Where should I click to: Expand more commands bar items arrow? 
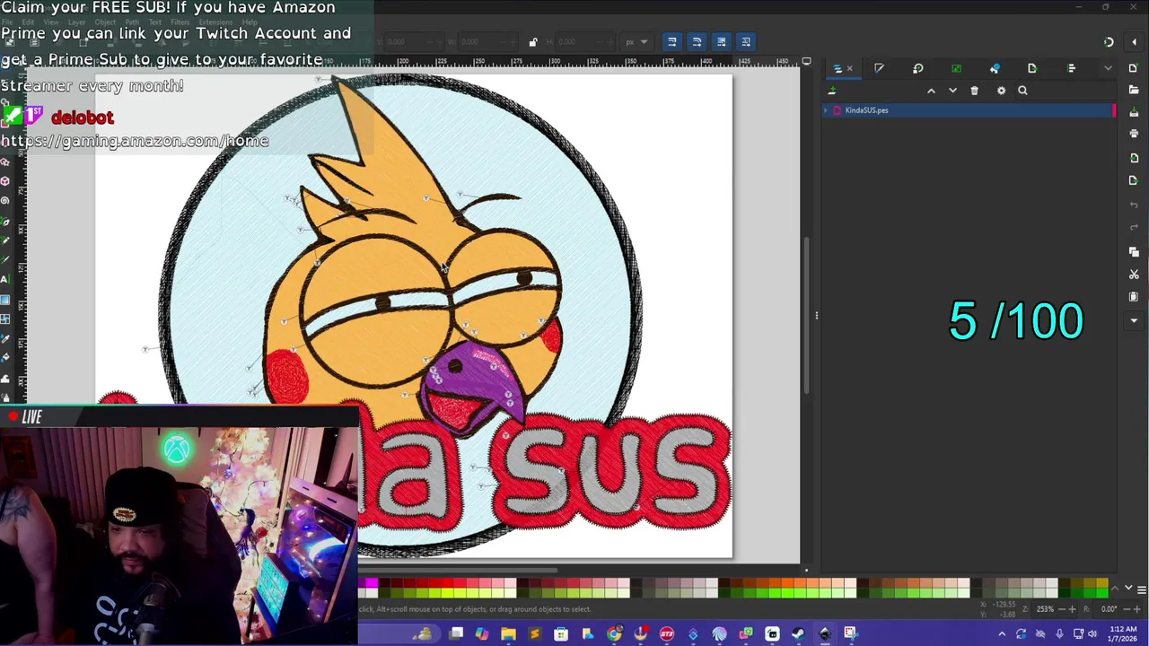pos(1133,320)
